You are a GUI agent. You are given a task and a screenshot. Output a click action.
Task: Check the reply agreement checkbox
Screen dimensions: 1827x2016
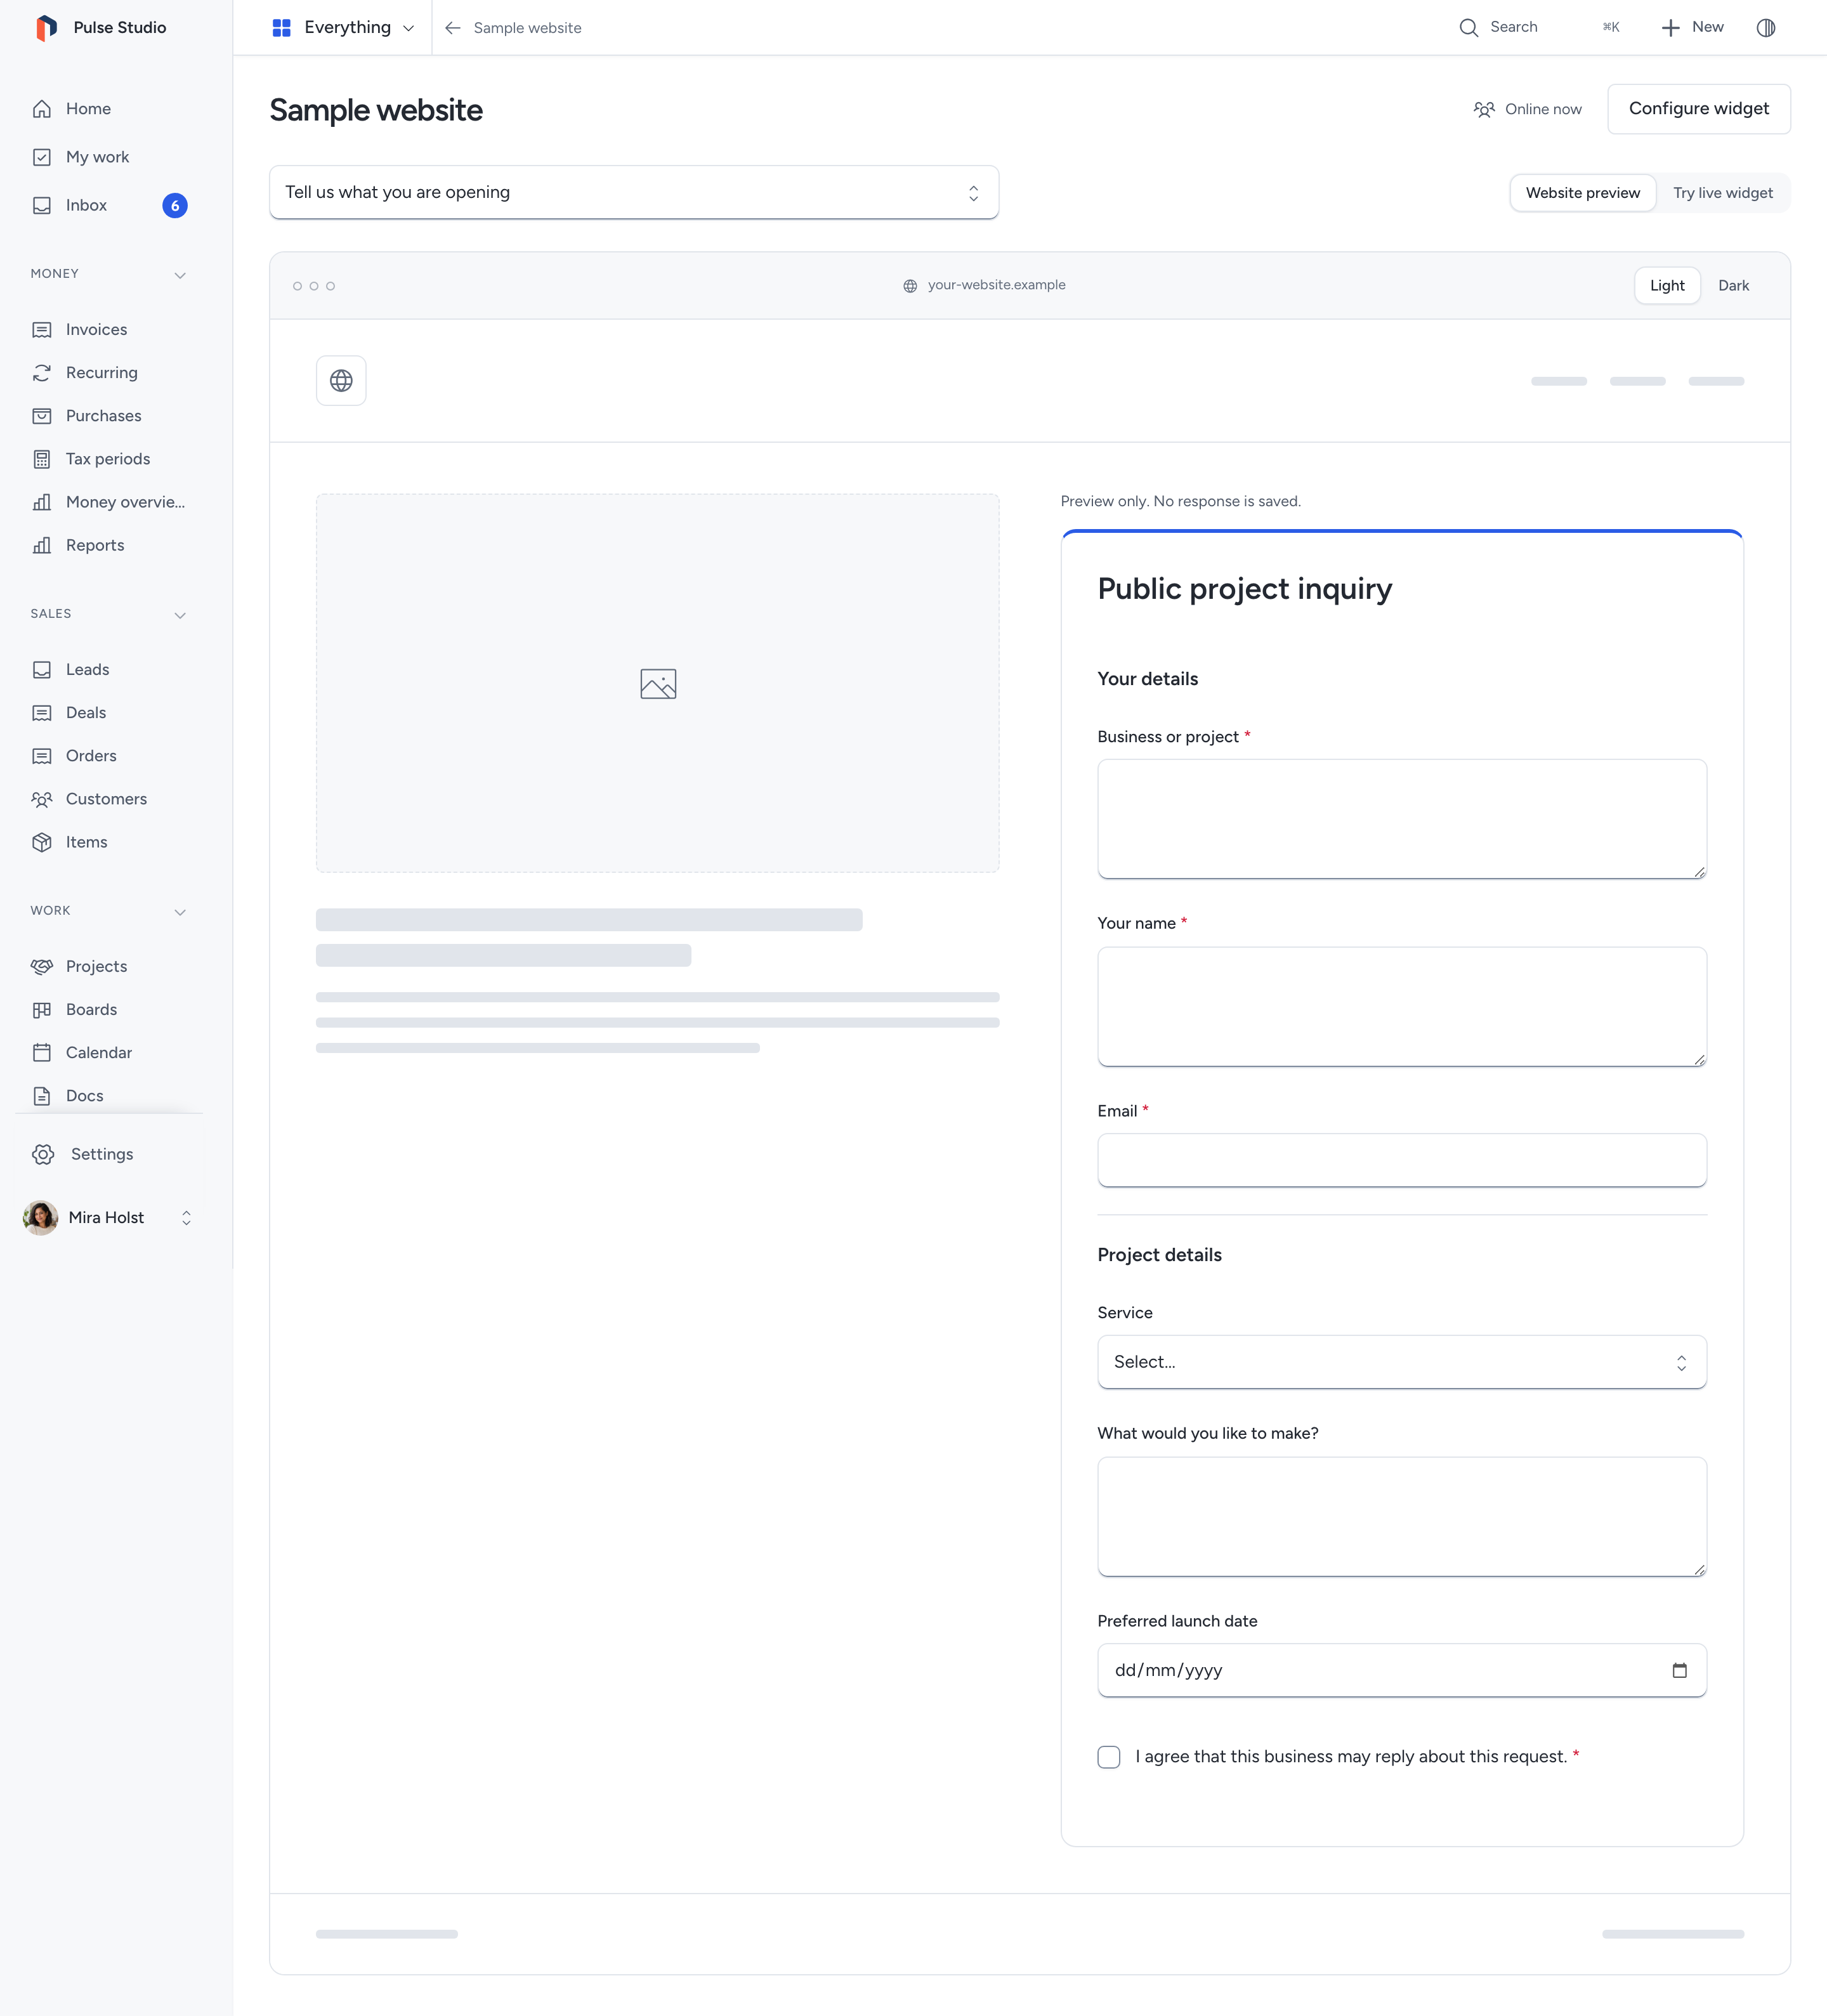(1109, 1757)
